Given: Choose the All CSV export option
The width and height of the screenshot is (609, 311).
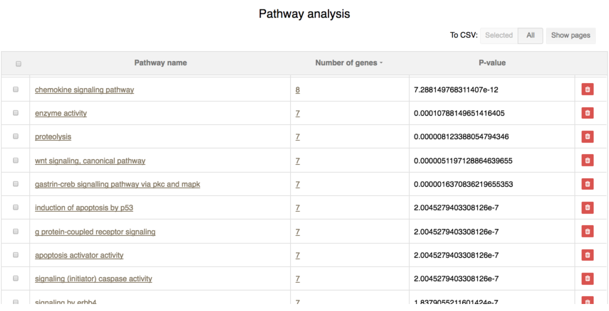Looking at the screenshot, I should point(530,35).
